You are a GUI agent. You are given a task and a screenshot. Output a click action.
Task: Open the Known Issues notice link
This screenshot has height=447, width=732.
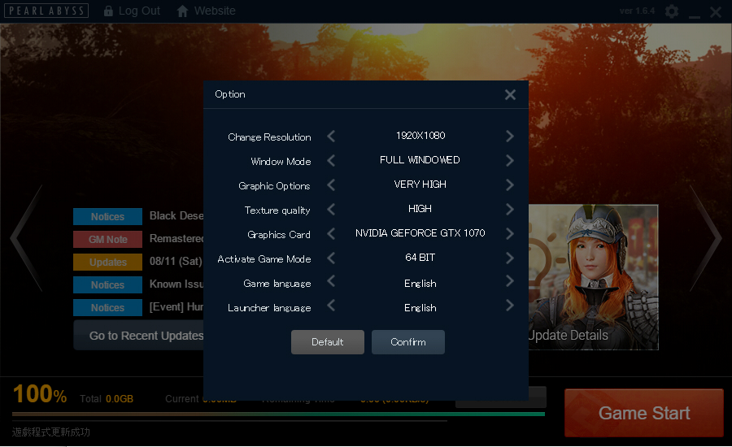[176, 284]
